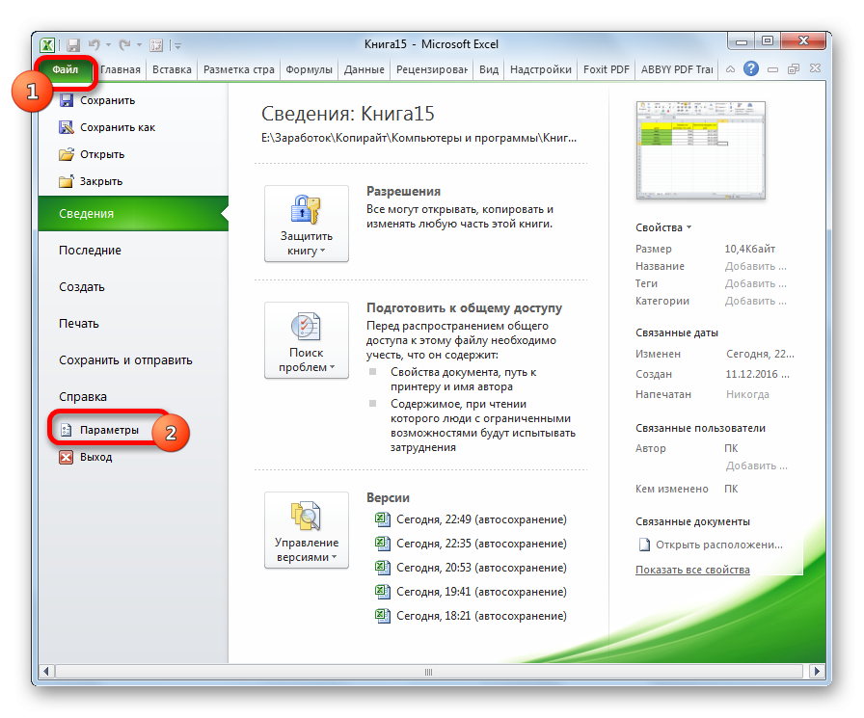The width and height of the screenshot is (864, 718).
Task: Open autosaved version from 22:35
Action: pyautogui.click(x=471, y=544)
